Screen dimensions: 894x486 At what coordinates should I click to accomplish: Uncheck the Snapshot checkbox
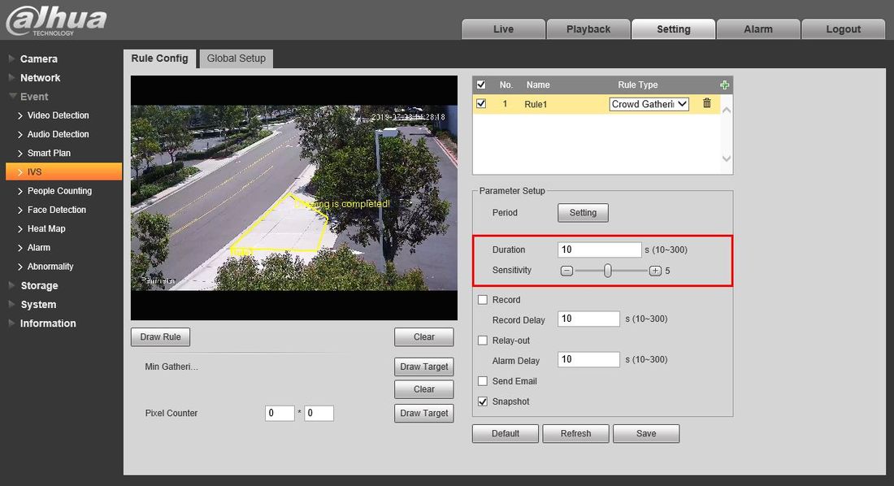click(x=483, y=401)
